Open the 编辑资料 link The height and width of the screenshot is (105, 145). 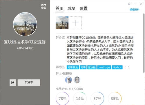[x=135, y=10]
